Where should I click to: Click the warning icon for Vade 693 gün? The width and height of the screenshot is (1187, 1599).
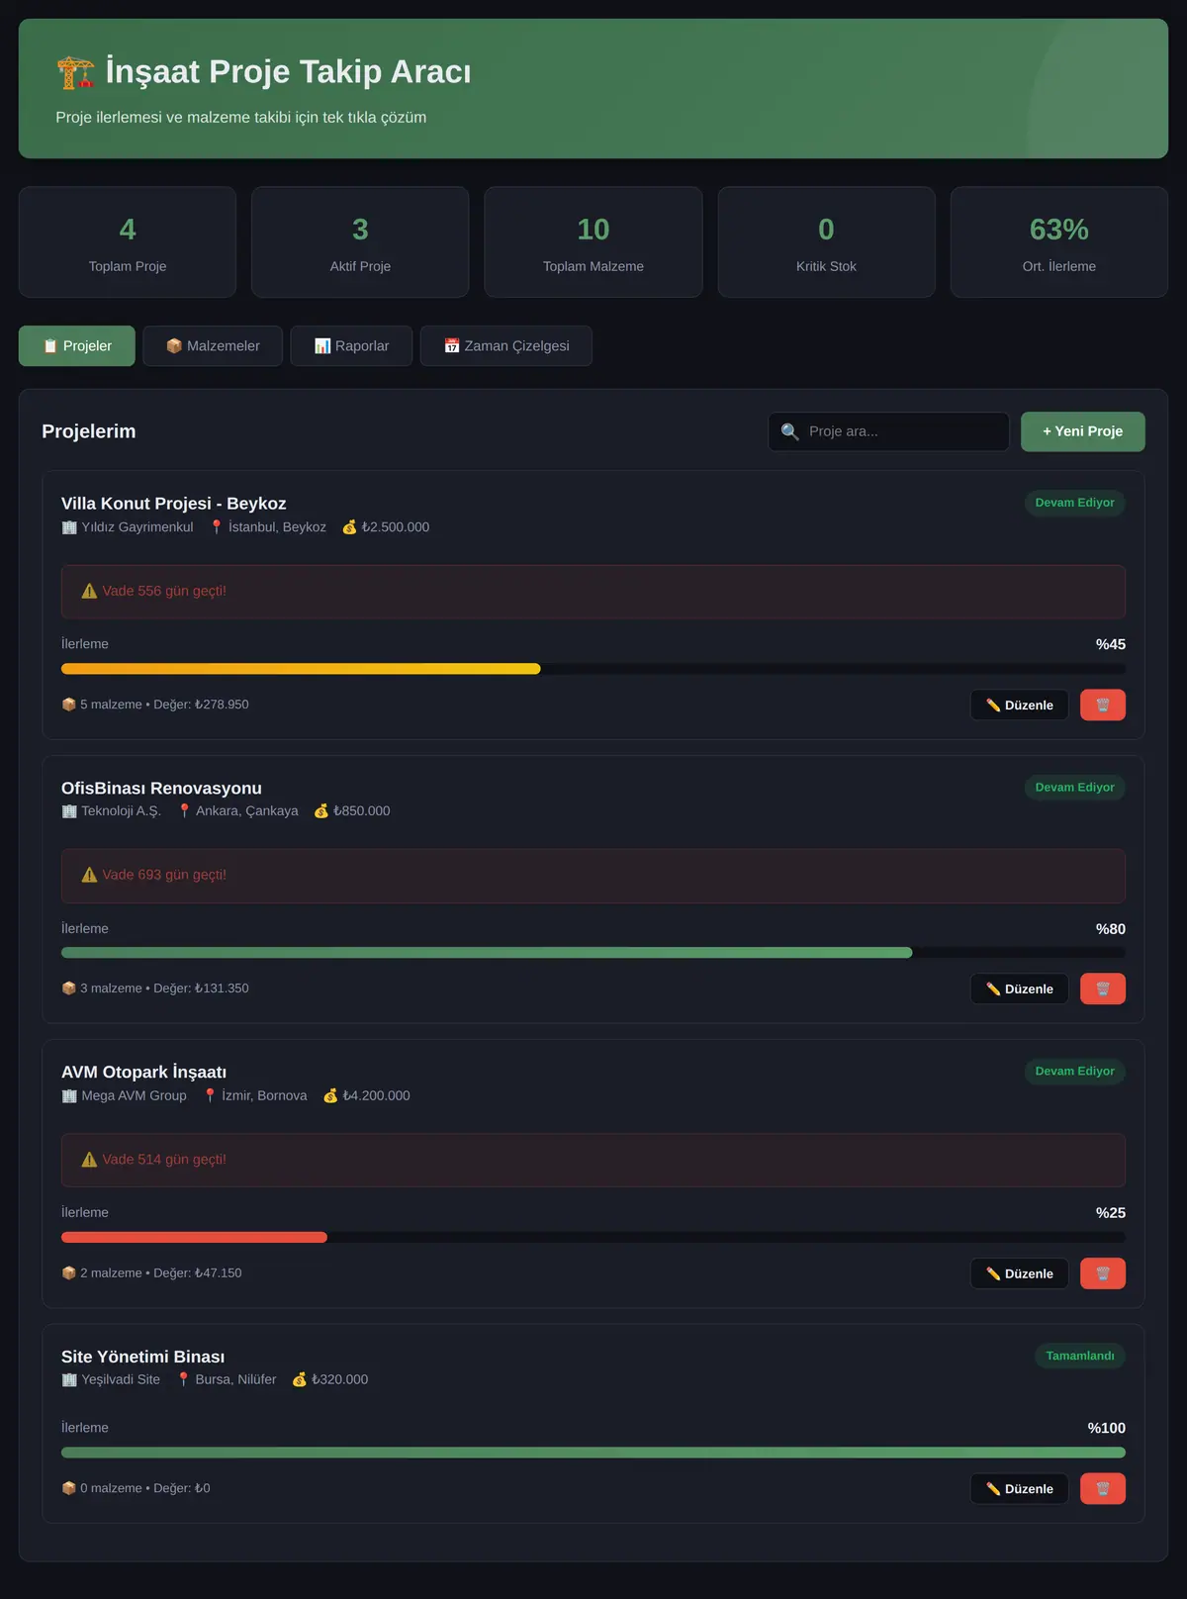pyautogui.click(x=89, y=875)
